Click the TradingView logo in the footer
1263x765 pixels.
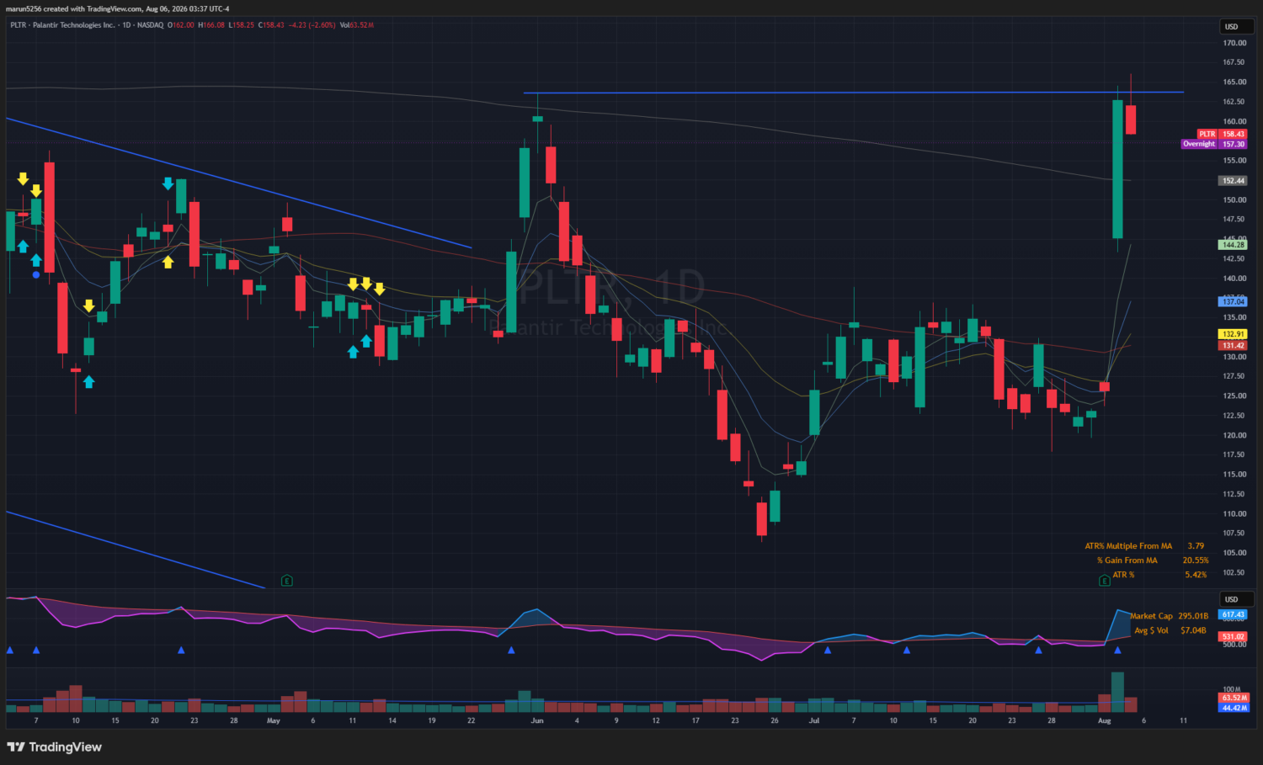click(x=54, y=746)
